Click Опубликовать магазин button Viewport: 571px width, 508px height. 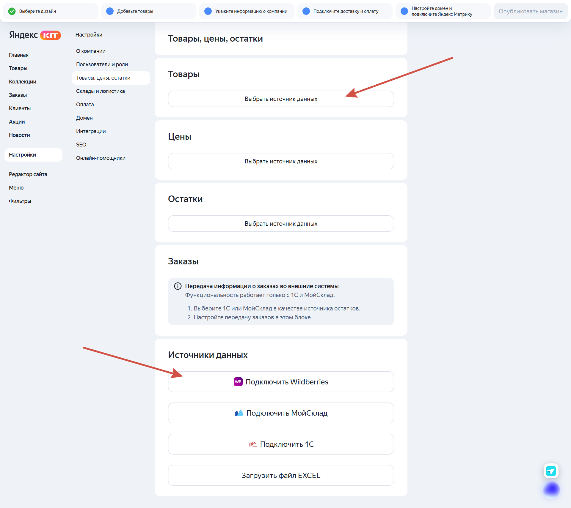click(531, 11)
